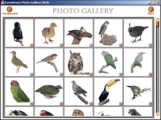The image size is (161, 120).
Task: Click the number 1 tag
Action: (x=32, y=45)
